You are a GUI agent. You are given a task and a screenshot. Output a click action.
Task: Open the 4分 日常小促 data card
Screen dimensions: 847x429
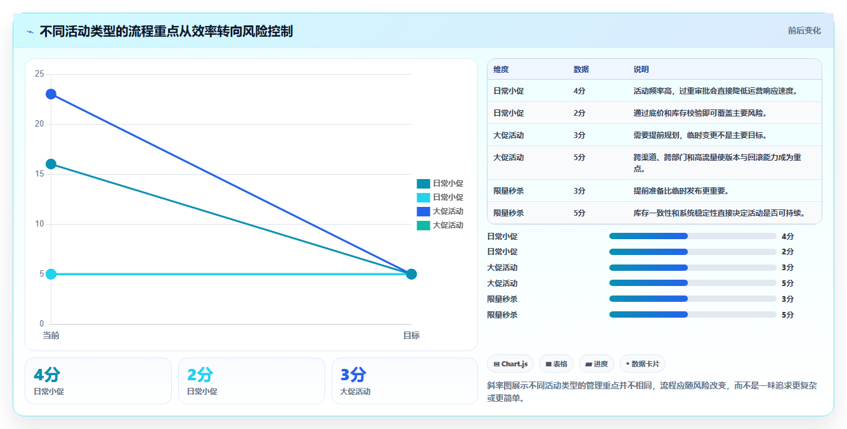pyautogui.click(x=98, y=381)
